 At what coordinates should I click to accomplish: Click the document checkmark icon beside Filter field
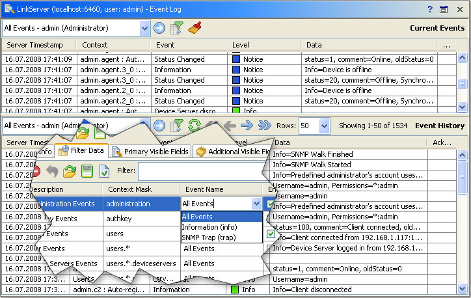click(x=104, y=171)
